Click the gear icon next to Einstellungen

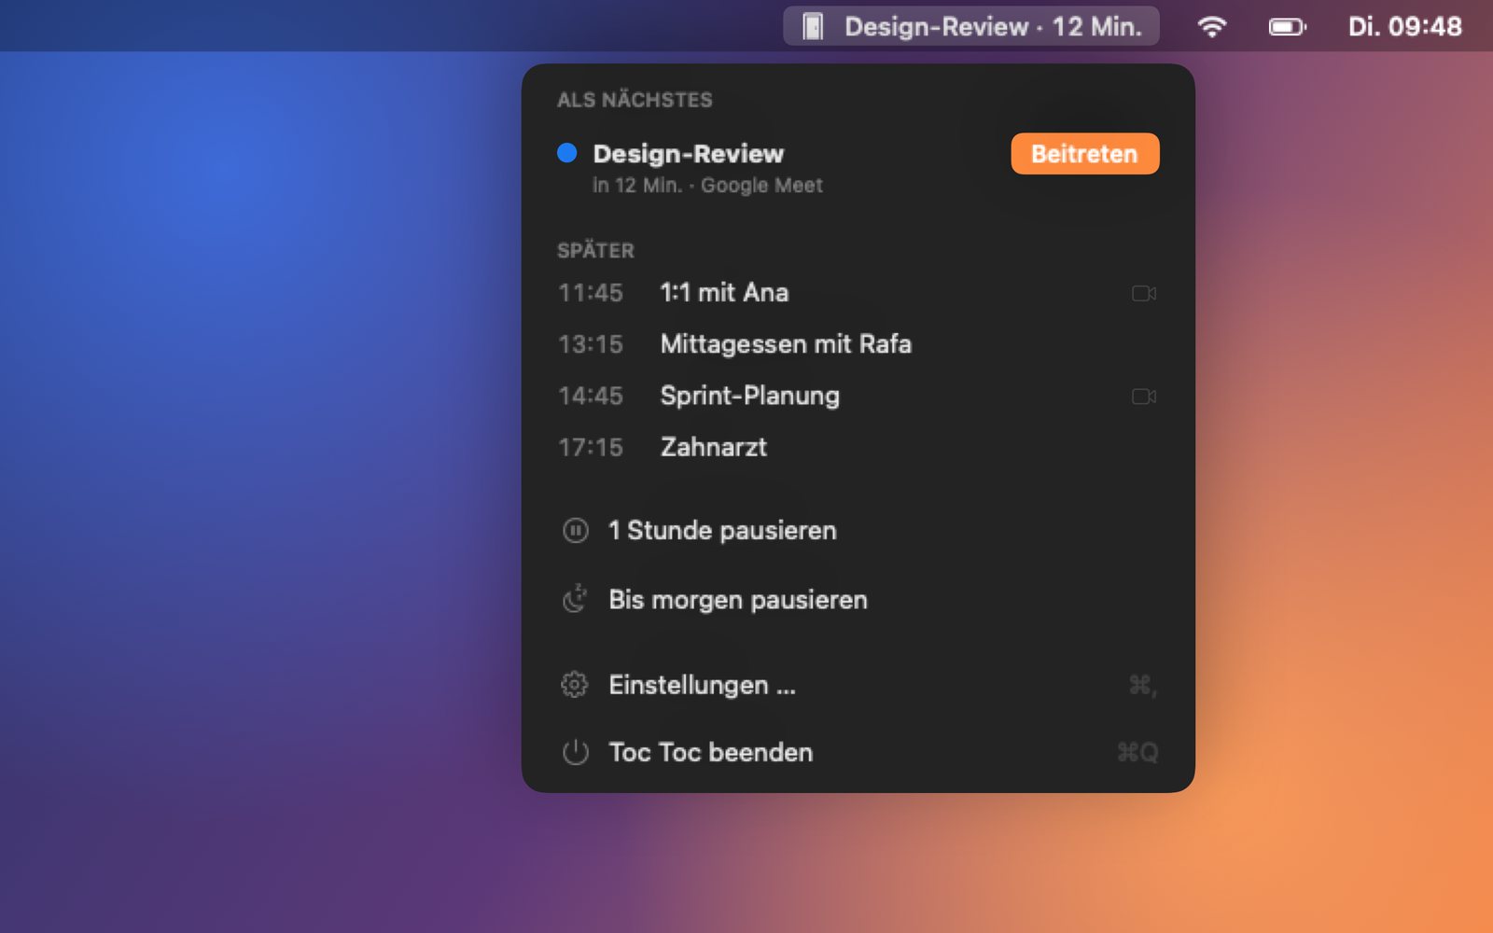575,685
